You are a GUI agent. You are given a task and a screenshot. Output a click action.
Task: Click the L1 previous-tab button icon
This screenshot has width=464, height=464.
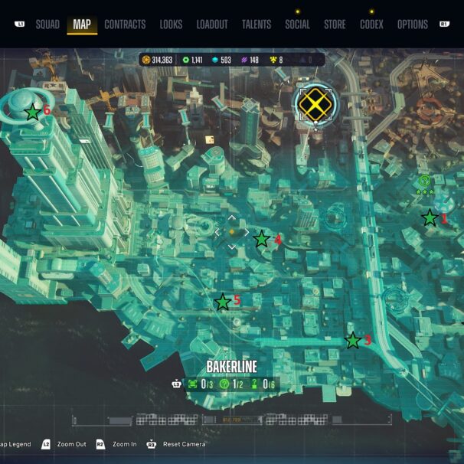click(x=20, y=24)
